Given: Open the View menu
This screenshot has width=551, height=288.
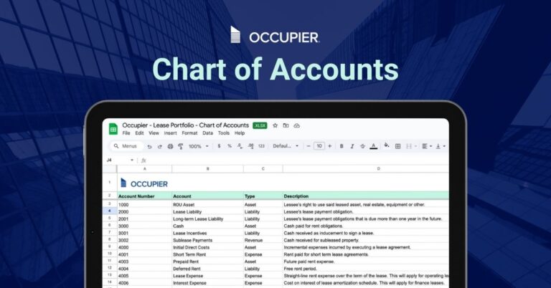Looking at the screenshot, I should (154, 133).
